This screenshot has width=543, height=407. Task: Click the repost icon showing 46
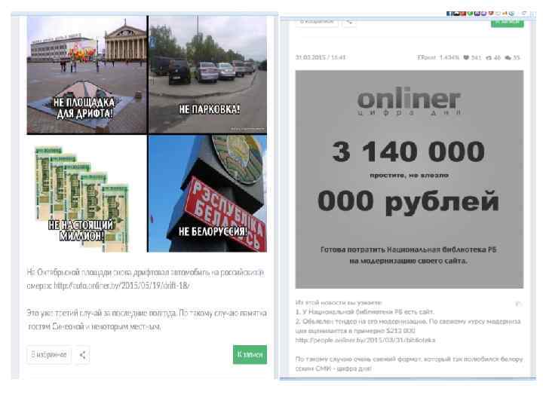pyautogui.click(x=489, y=58)
